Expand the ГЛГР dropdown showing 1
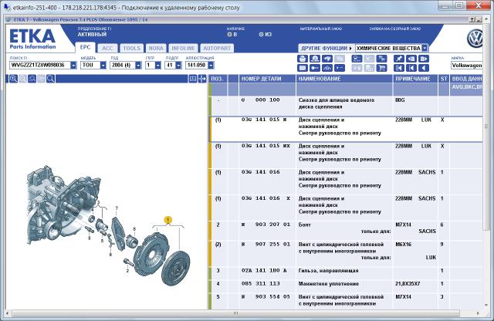Screen dimensions: 494x321 [x=157, y=66]
